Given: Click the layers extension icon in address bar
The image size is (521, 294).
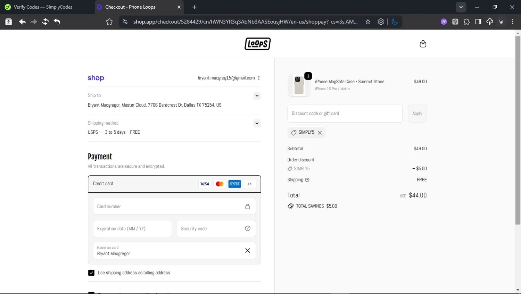Looking at the screenshot, I should tap(381, 22).
